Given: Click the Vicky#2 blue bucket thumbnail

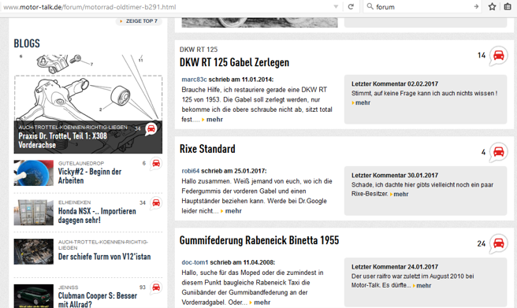Looking at the screenshot, I should click(x=34, y=173).
